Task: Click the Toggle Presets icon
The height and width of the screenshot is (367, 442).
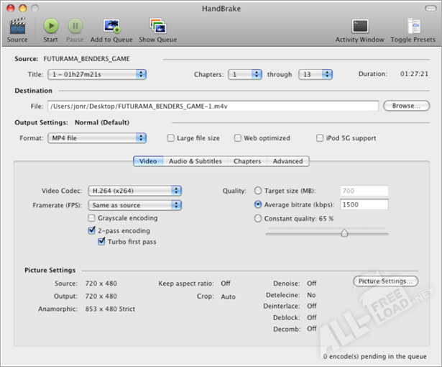Action: (x=413, y=26)
